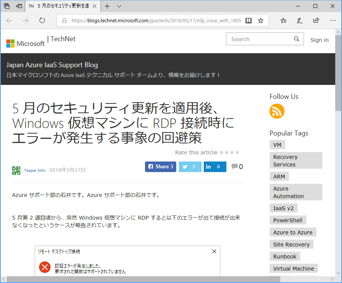Share the article via the Facebook icon
The height and width of the screenshot is (283, 342).
pyautogui.click(x=160, y=166)
